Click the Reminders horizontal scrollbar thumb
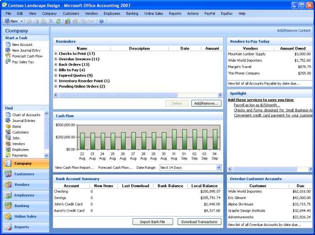 click(x=118, y=95)
